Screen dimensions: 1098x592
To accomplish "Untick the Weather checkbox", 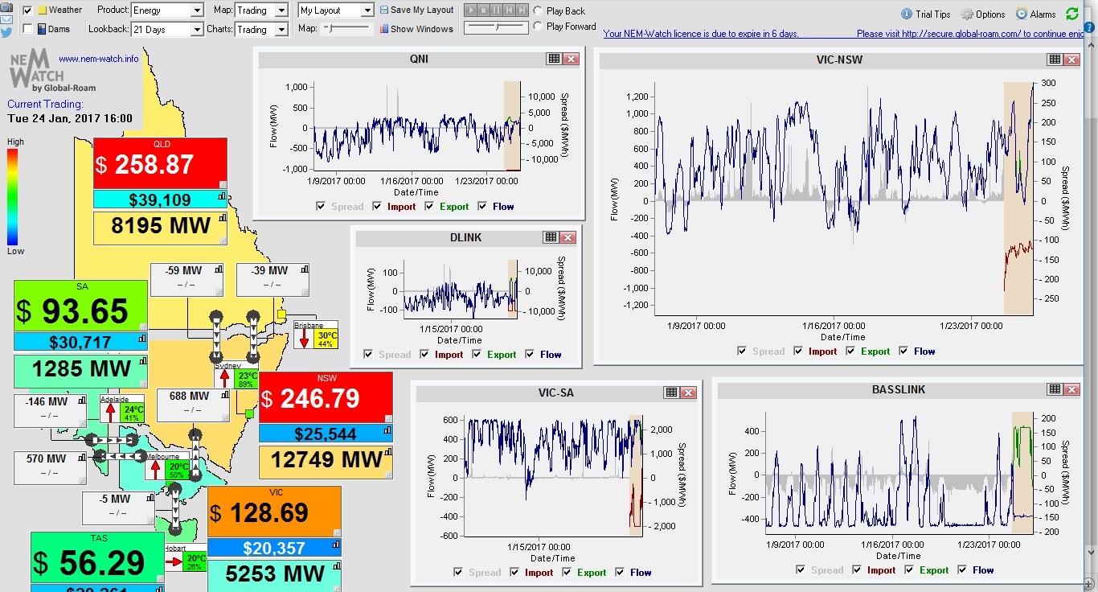I will click(28, 10).
